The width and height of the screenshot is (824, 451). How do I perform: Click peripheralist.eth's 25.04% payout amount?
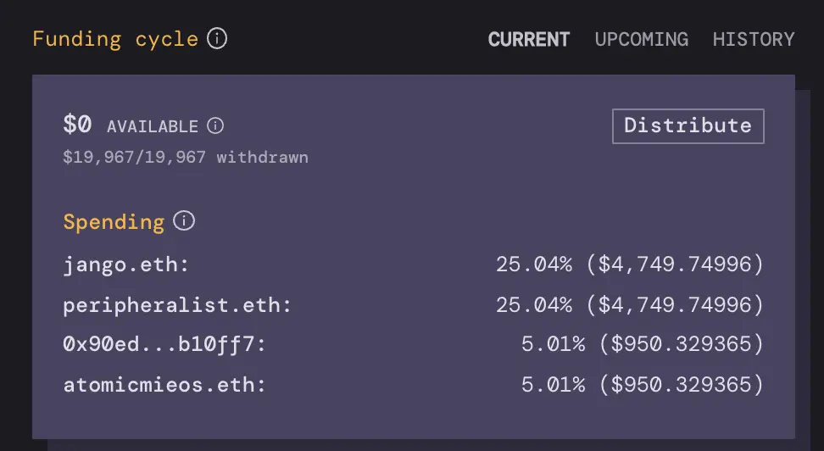(x=629, y=305)
